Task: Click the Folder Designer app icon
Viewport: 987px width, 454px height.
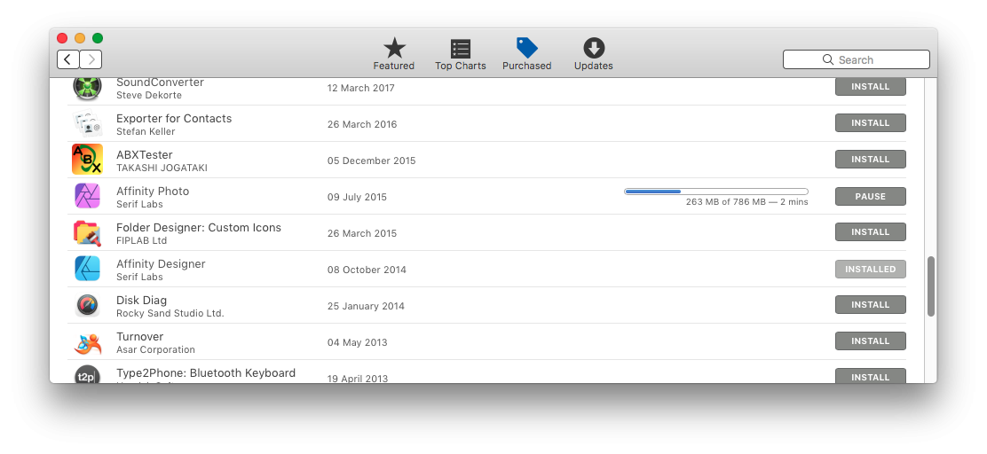Action: [x=87, y=232]
